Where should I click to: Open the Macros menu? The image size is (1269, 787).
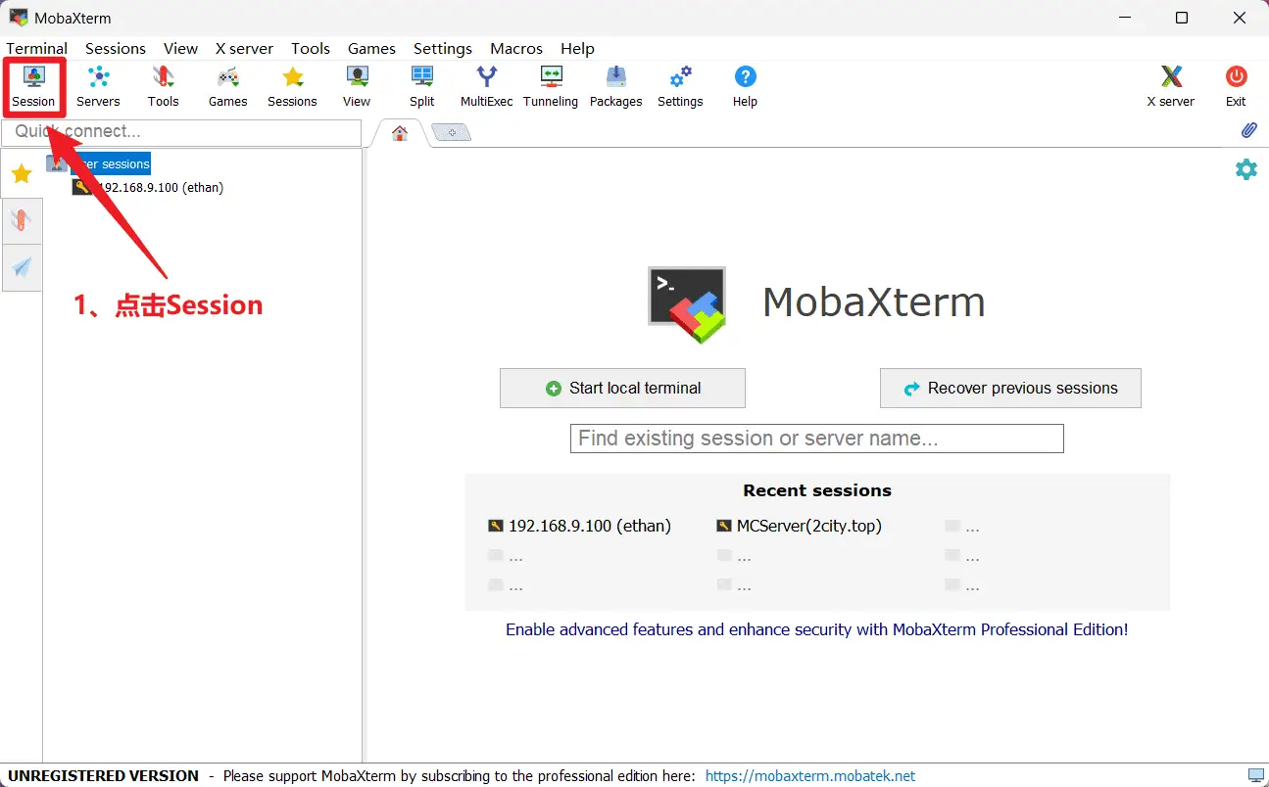516,48
